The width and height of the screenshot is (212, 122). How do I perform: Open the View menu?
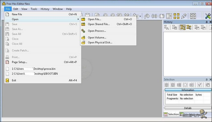24,9
